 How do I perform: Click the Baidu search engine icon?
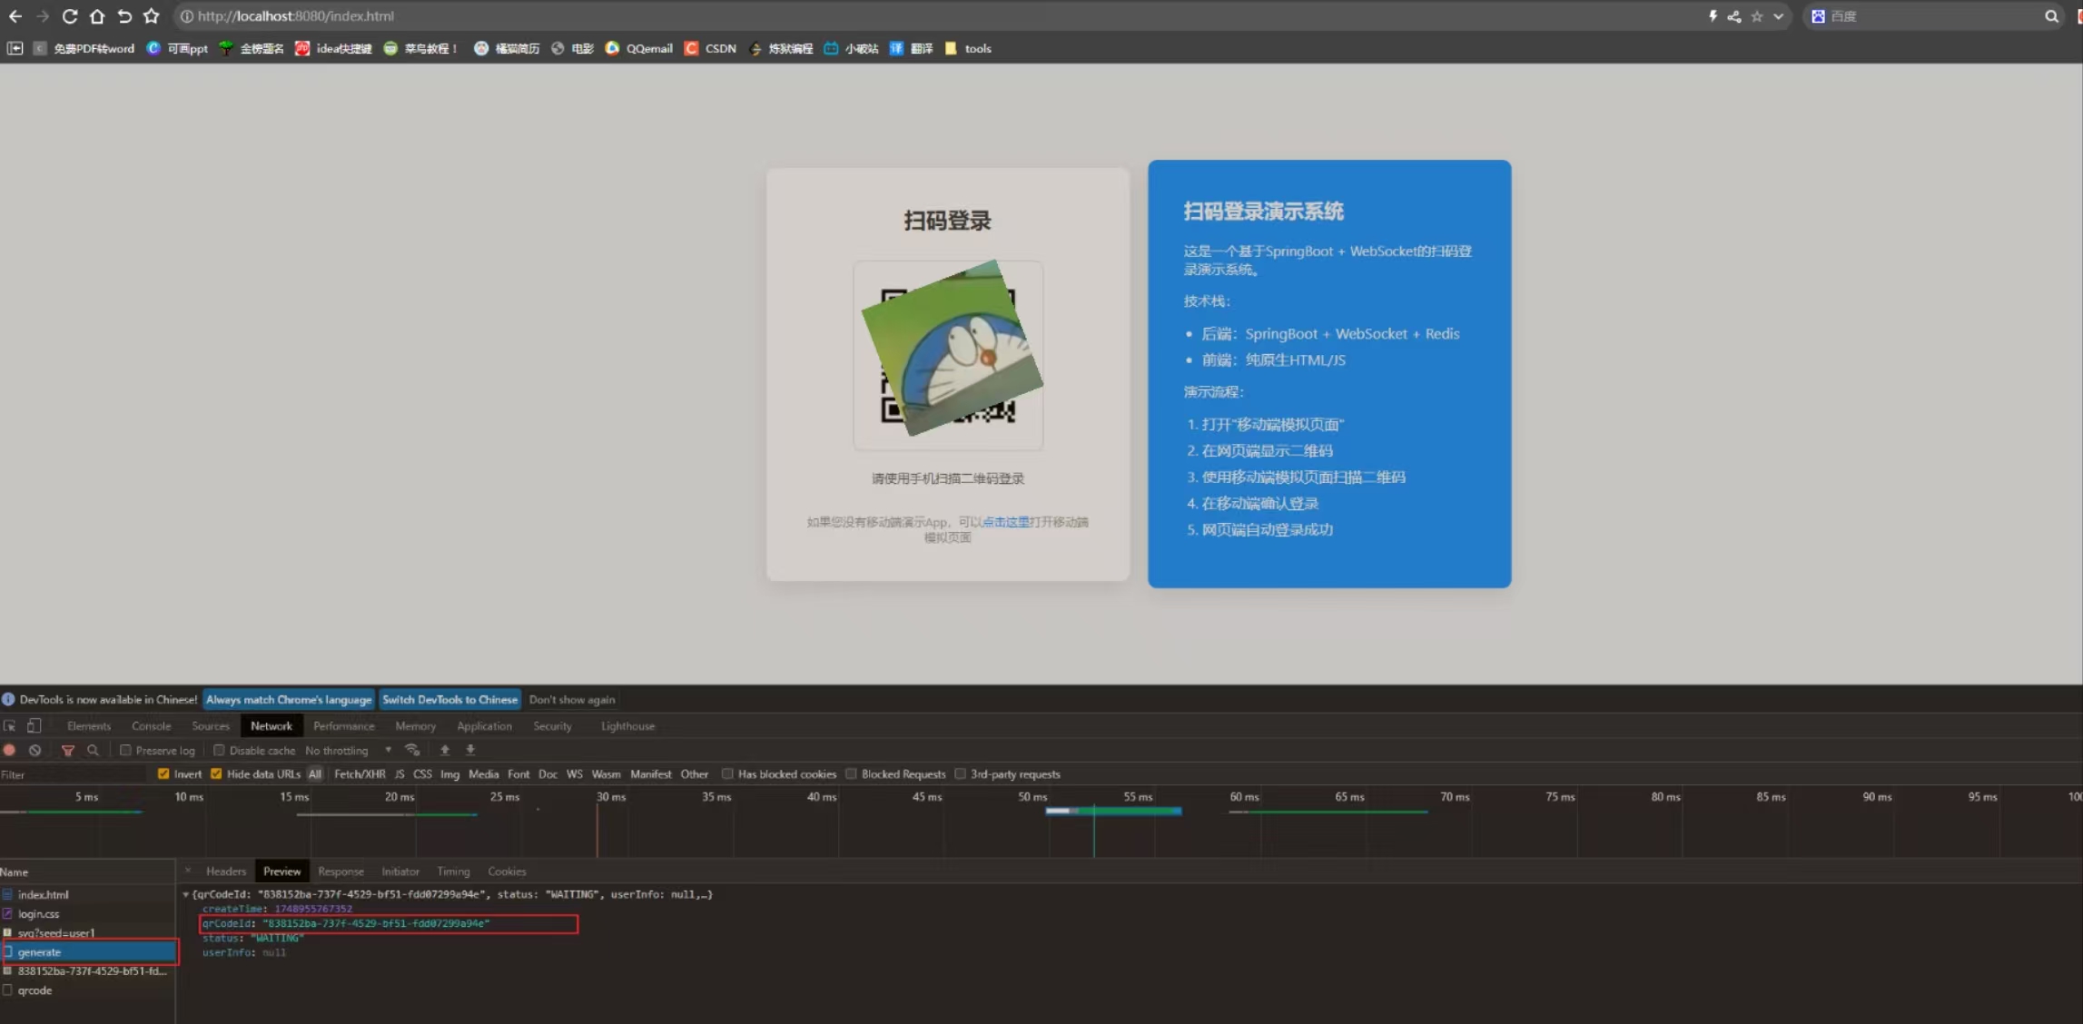1818,16
